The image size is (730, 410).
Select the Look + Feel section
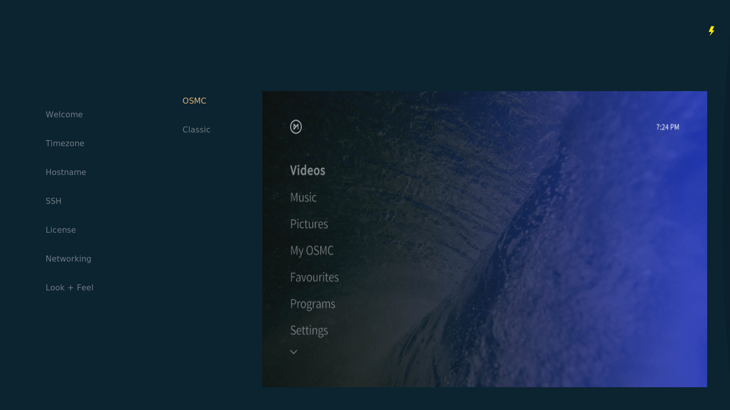(x=70, y=288)
